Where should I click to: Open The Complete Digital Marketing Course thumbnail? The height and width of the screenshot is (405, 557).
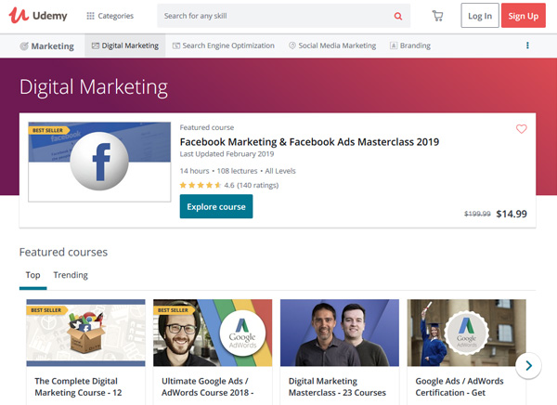[x=86, y=333]
